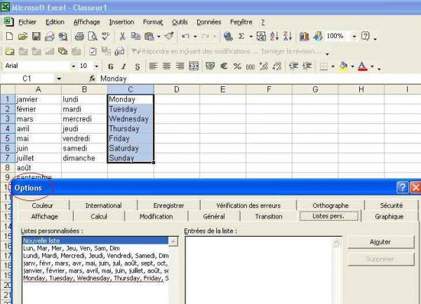The height and width of the screenshot is (304, 421).
Task: Open the font size dropdown
Action: tap(96, 67)
